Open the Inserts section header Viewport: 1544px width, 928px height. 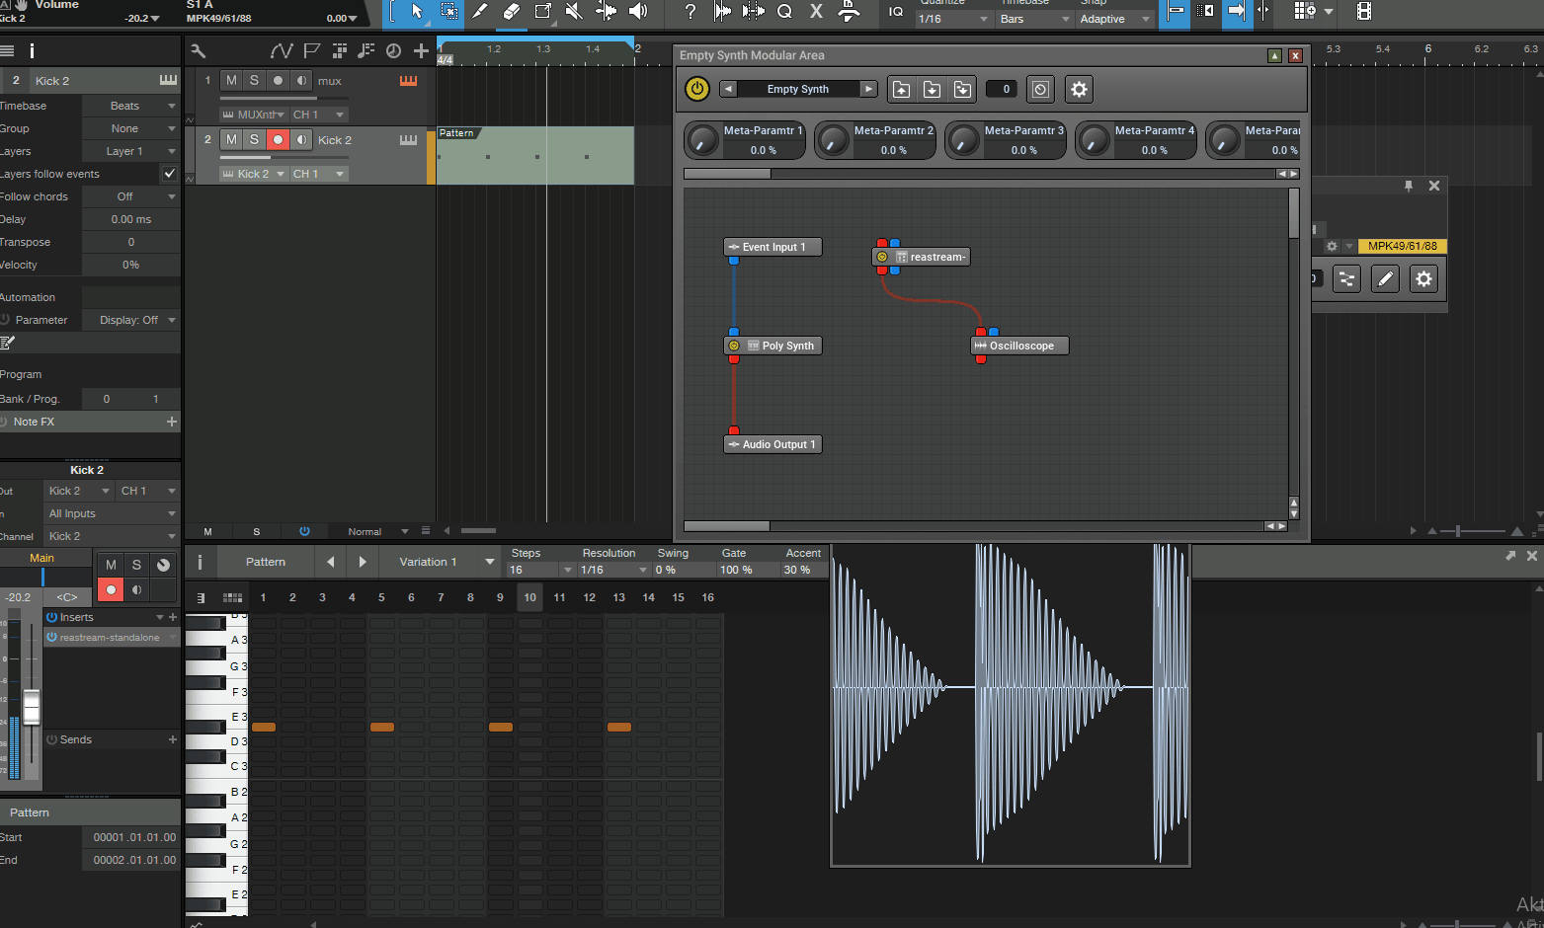tap(111, 617)
